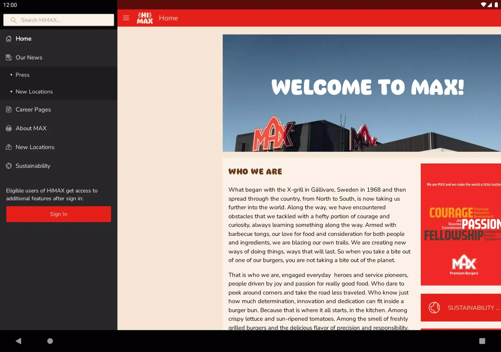Click the Welcome to MAX banner image

pos(361,93)
